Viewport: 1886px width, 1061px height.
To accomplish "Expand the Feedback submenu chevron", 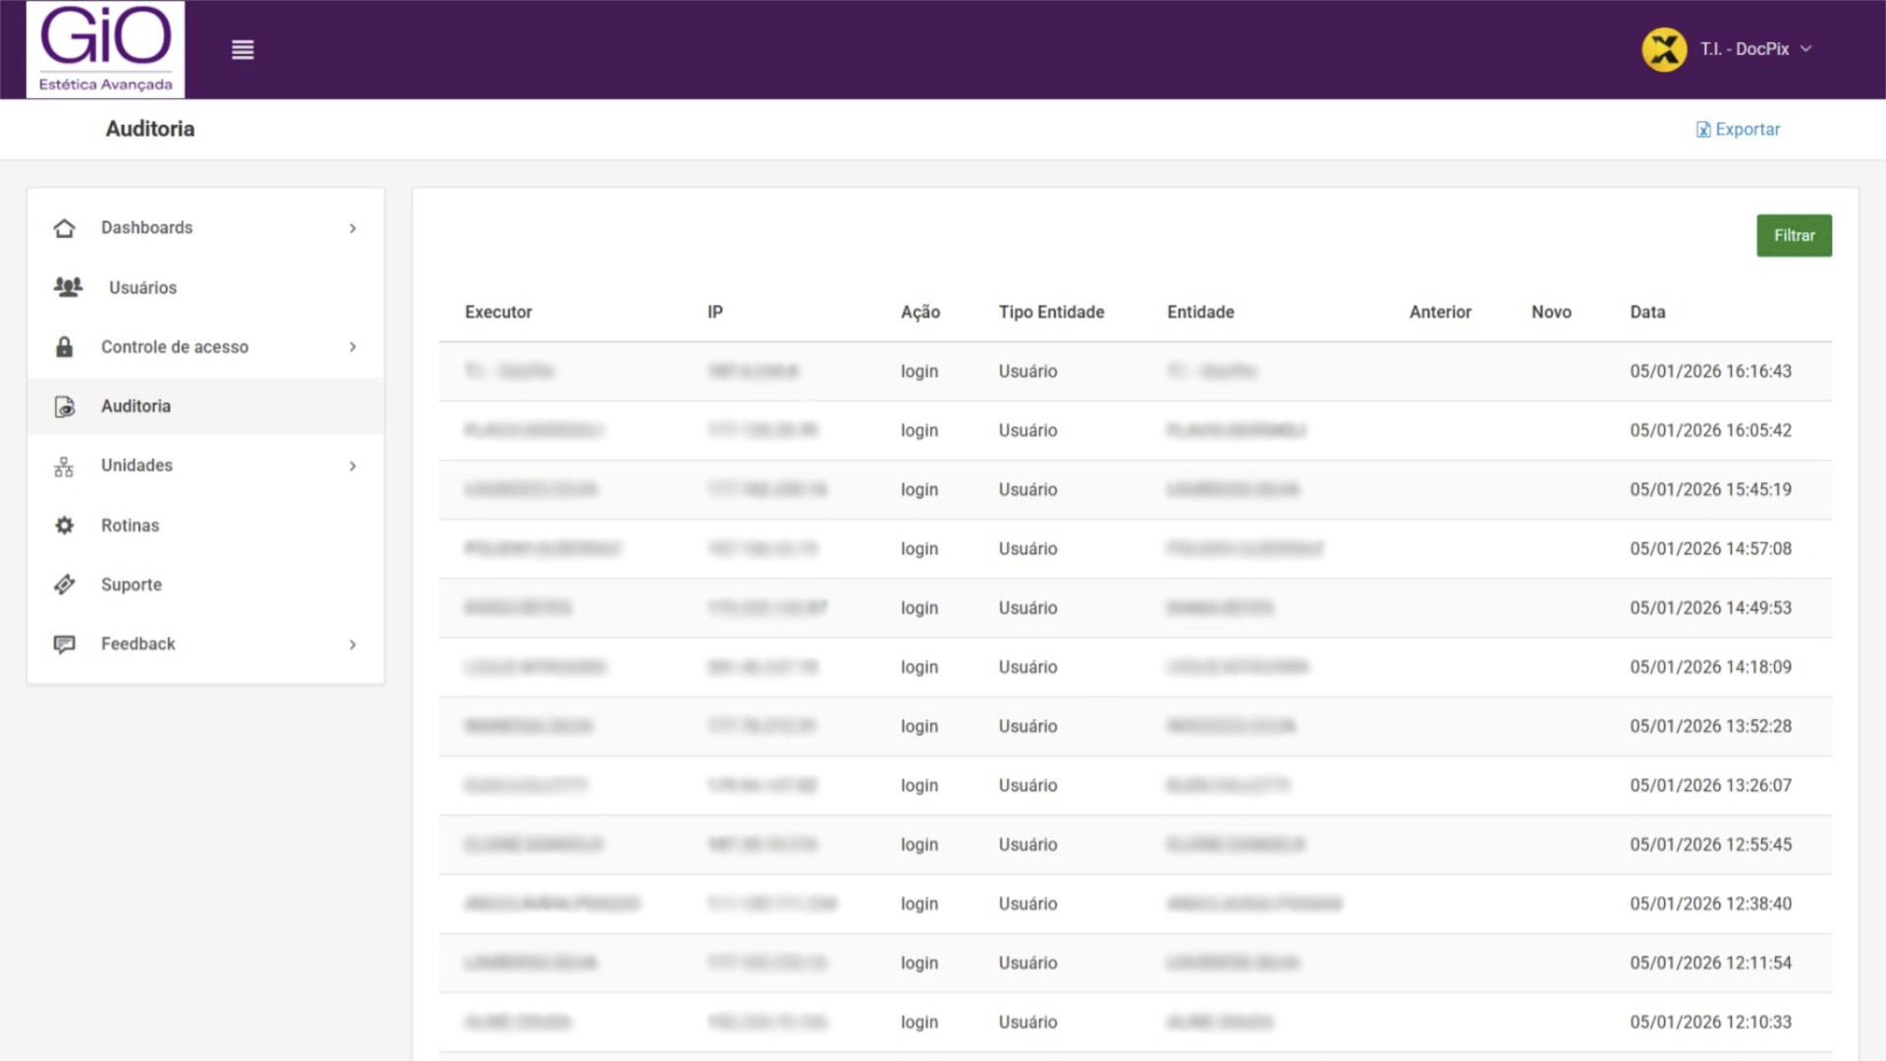I will (353, 645).
